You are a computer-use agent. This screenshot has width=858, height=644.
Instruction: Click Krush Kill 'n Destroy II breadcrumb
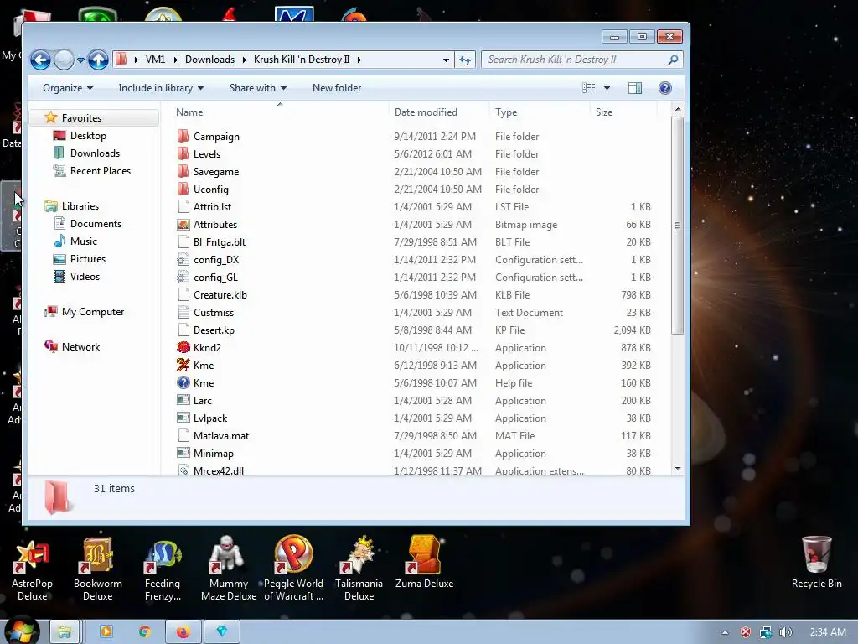click(x=302, y=60)
